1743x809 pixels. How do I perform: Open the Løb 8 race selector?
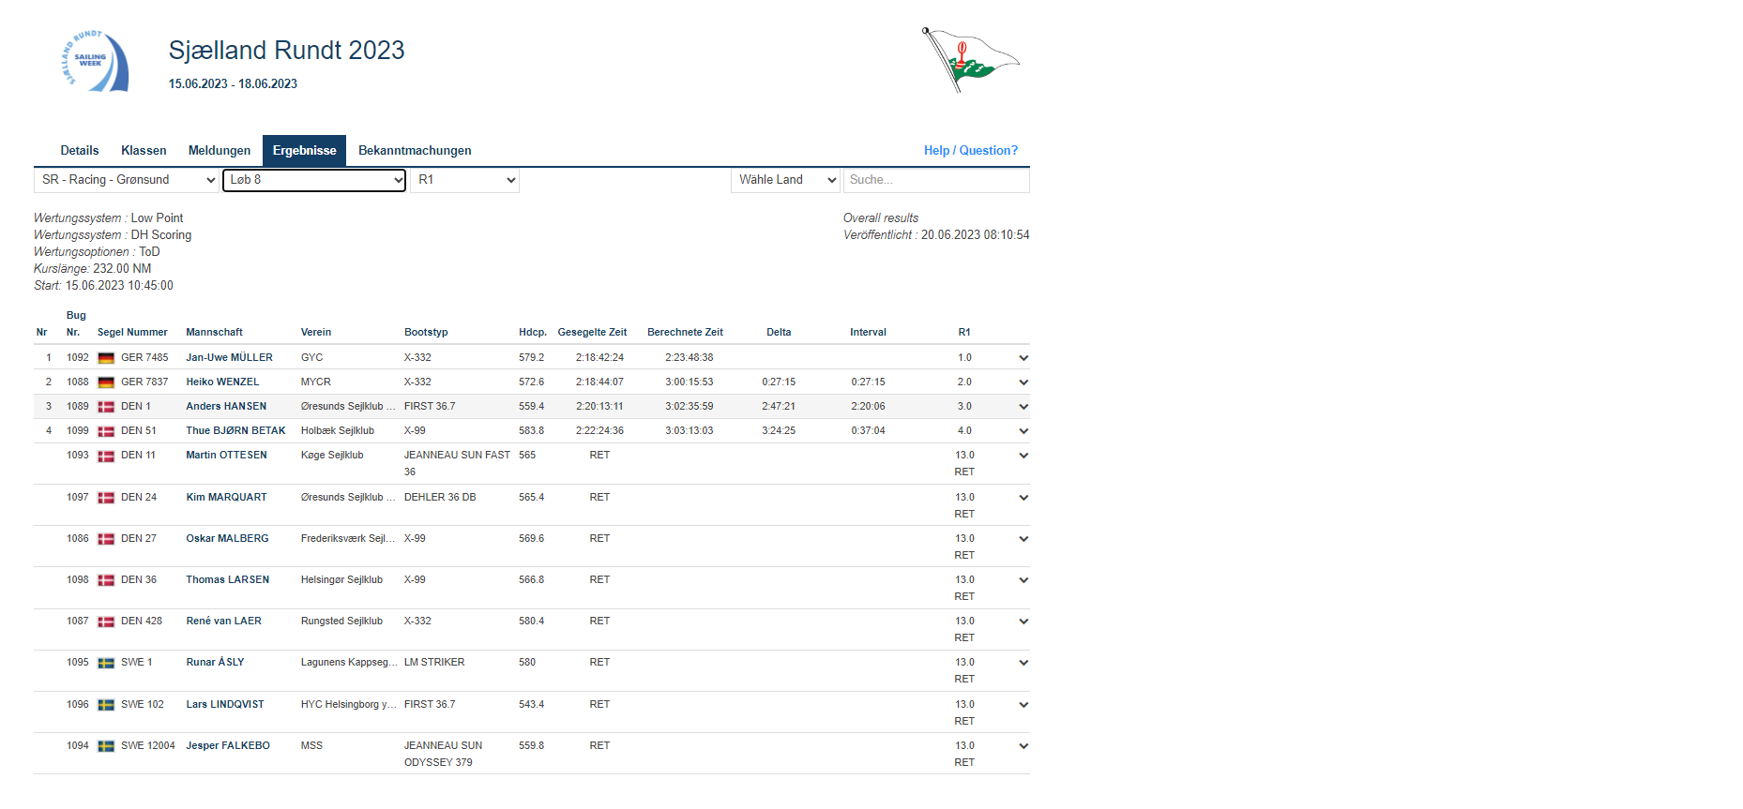pyautogui.click(x=314, y=180)
